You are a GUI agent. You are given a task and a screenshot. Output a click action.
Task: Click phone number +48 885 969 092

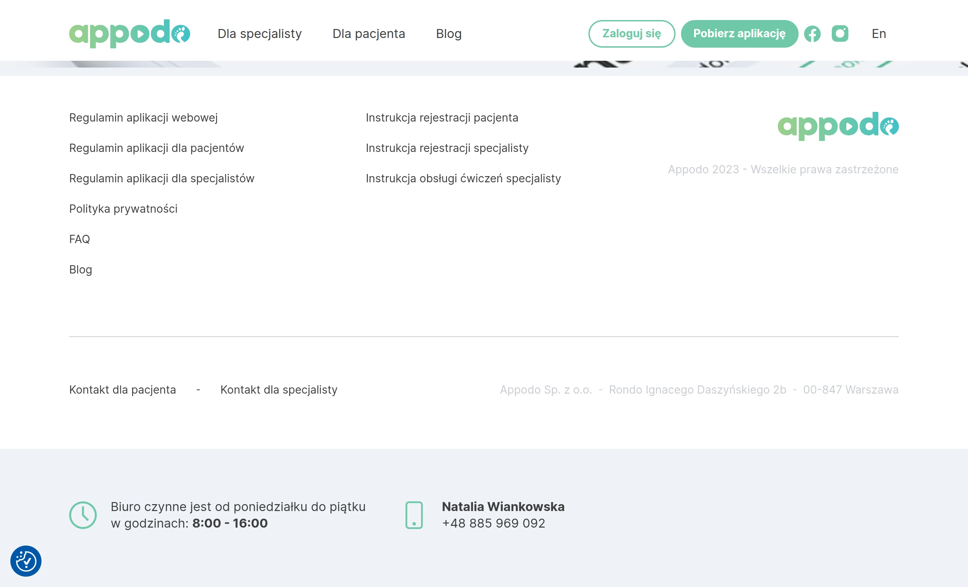pos(493,523)
